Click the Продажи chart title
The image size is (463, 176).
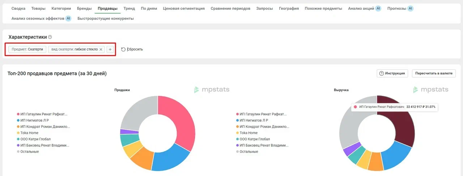(x=122, y=90)
